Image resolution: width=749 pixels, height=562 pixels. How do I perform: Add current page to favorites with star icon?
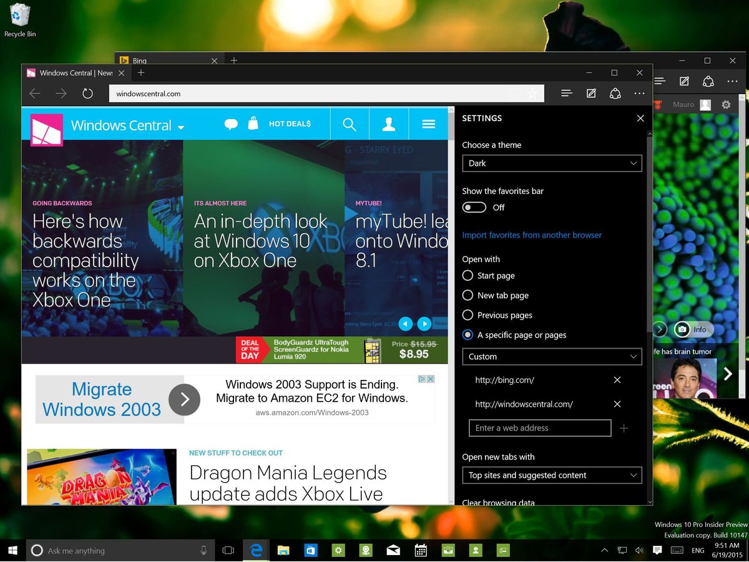point(533,94)
